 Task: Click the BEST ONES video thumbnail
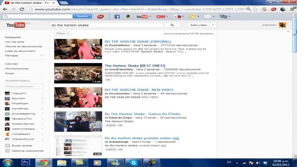[x=78, y=73]
